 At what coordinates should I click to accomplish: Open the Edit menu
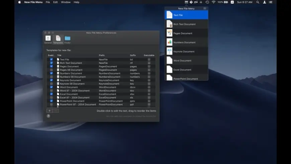[55, 2]
